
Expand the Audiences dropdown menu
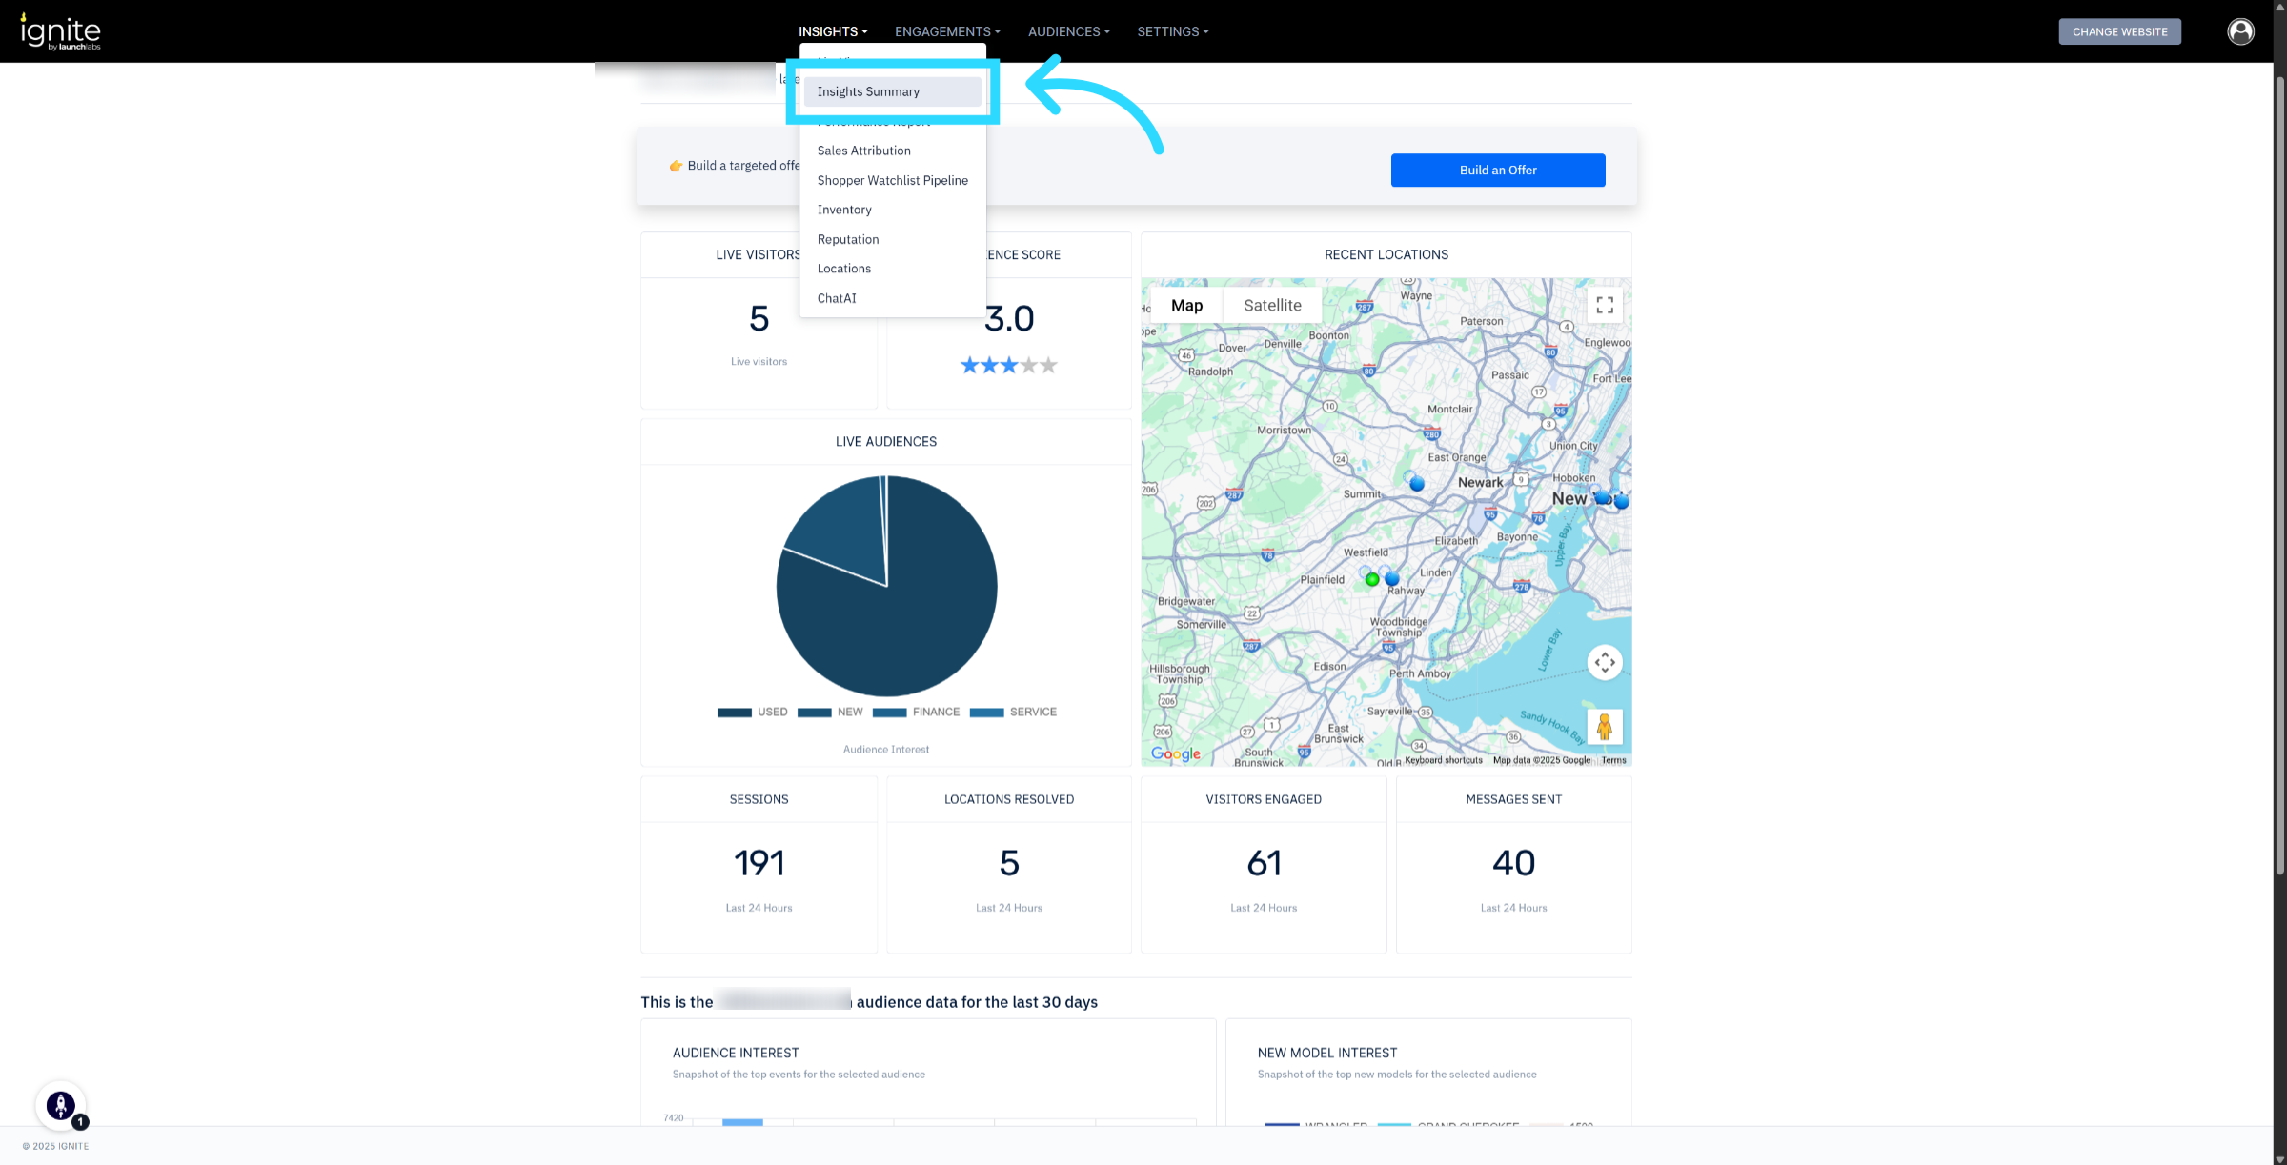point(1068,31)
